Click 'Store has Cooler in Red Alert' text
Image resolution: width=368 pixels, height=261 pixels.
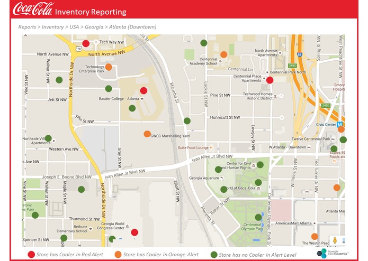coord(69,255)
